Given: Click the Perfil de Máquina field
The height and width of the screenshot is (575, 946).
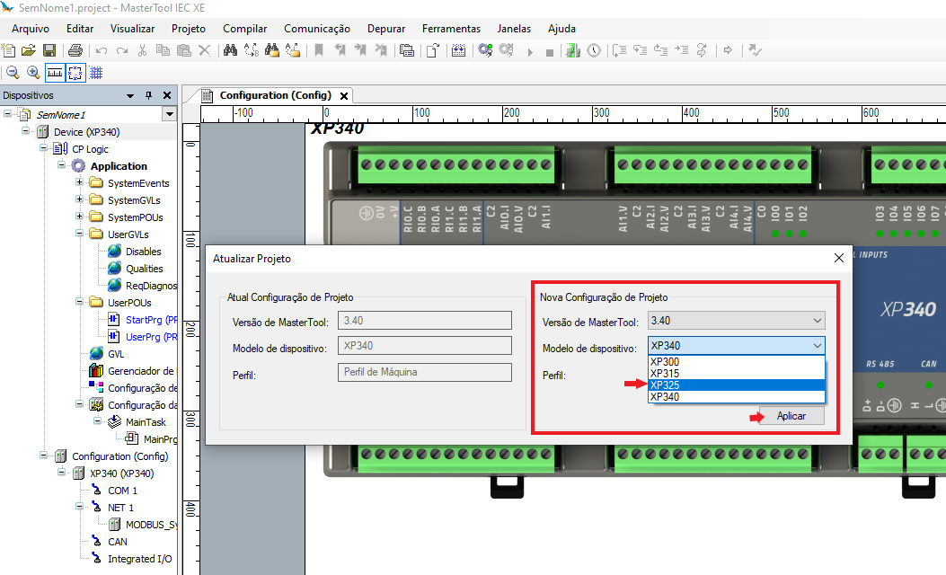Looking at the screenshot, I should pos(425,372).
